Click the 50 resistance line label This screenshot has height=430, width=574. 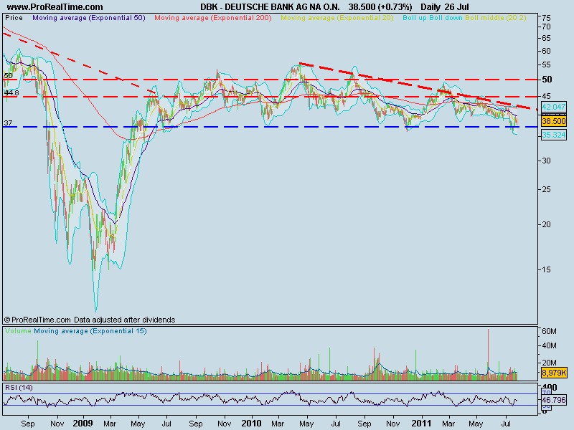(8, 76)
